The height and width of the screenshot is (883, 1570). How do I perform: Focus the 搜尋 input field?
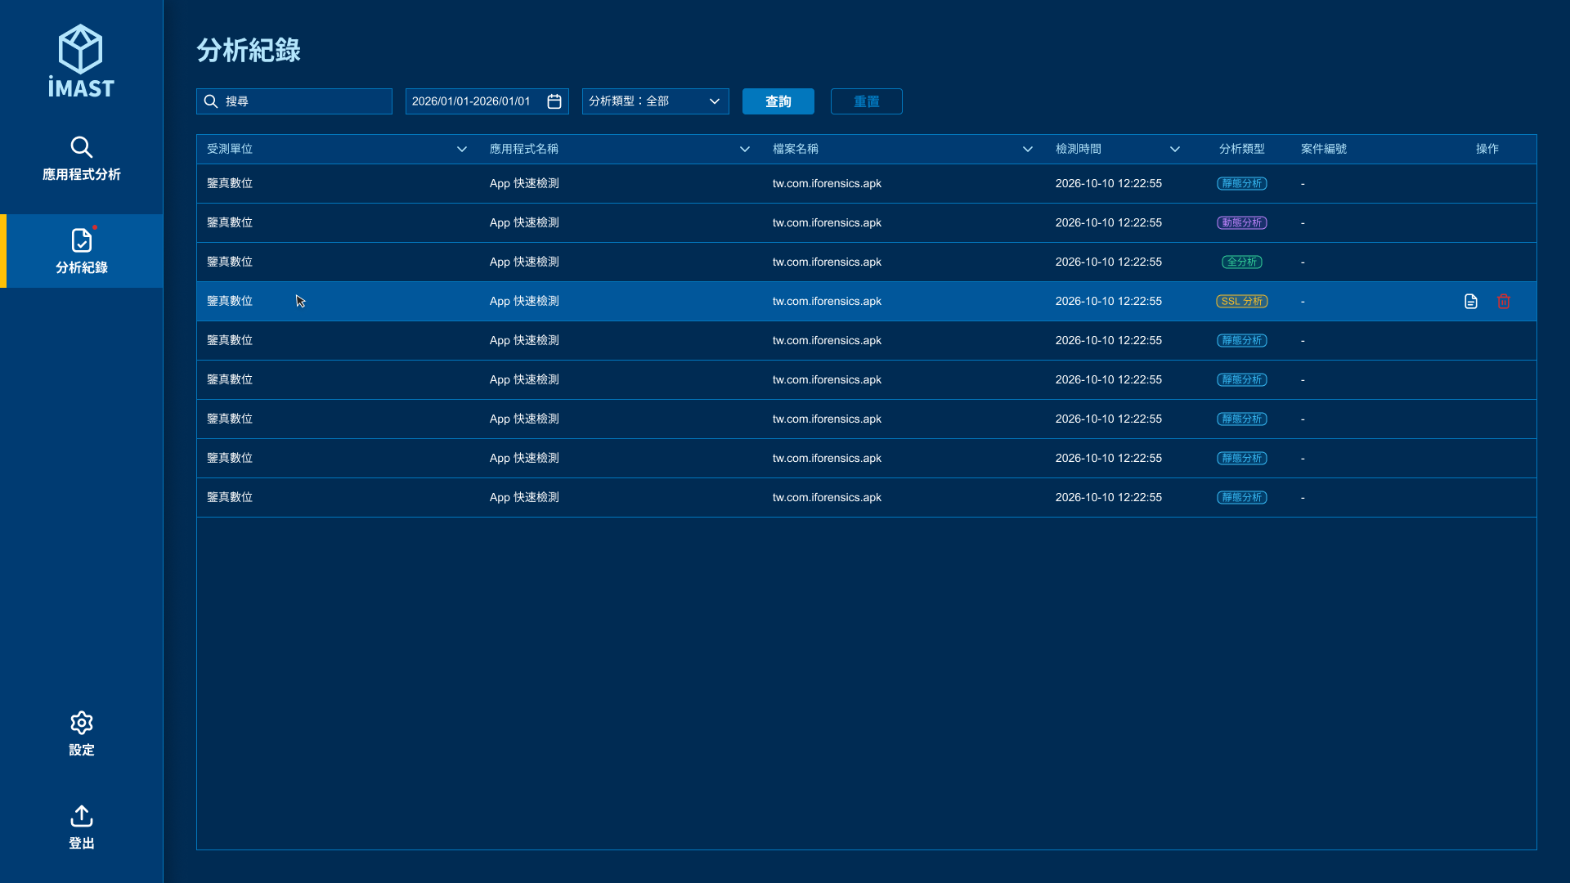[294, 101]
